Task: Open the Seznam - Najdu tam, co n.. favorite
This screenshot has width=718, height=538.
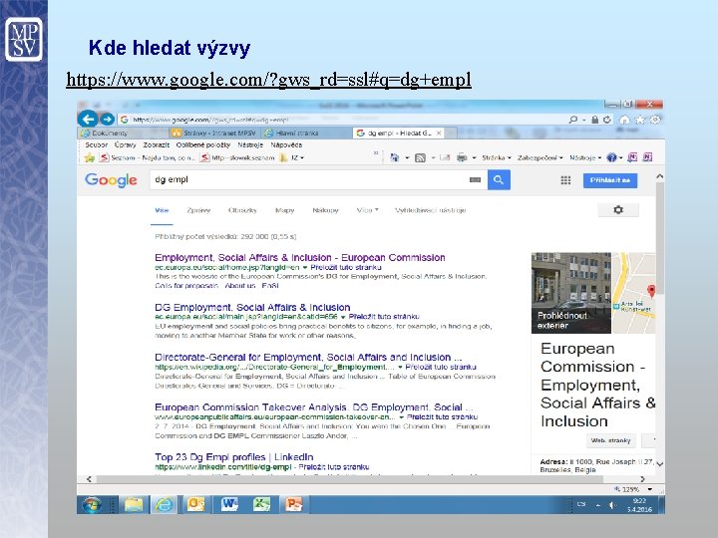Action: (148, 157)
